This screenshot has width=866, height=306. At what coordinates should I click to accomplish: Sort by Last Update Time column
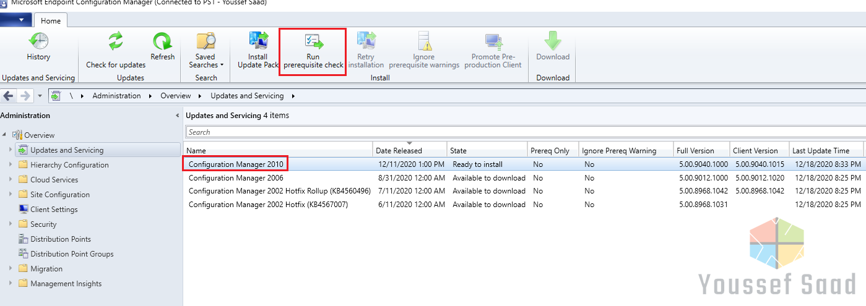click(826, 150)
